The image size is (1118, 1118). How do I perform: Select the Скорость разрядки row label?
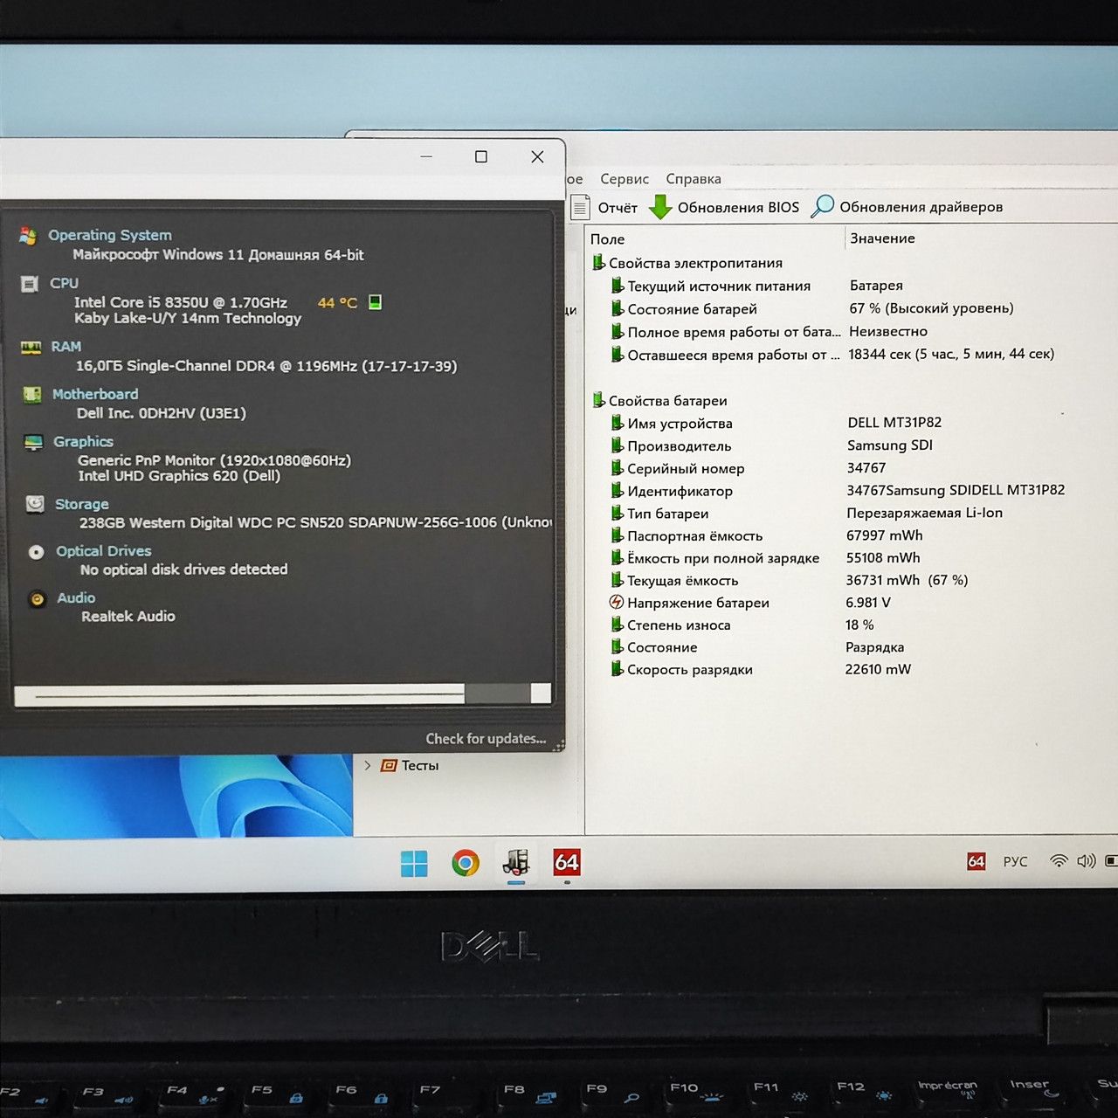click(690, 670)
